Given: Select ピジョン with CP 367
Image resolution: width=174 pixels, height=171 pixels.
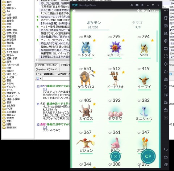Looking at the screenshot, I should tap(86, 142).
